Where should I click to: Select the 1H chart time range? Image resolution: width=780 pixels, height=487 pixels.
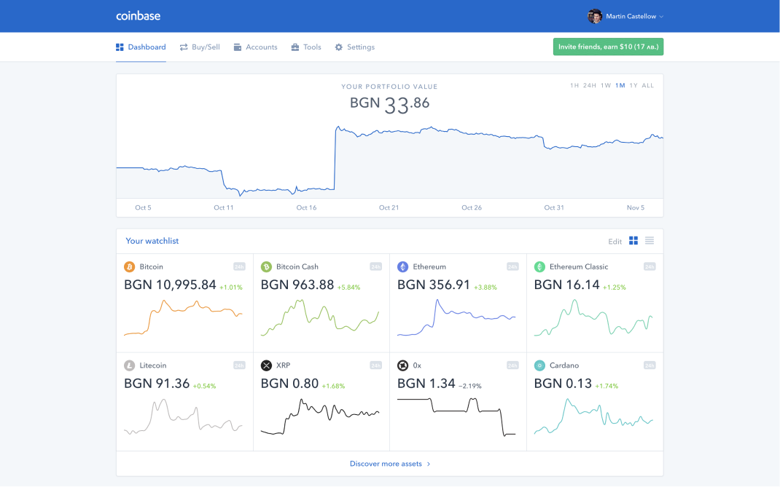tap(574, 85)
